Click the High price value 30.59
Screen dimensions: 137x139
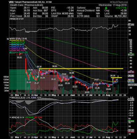[x=27, y=10]
